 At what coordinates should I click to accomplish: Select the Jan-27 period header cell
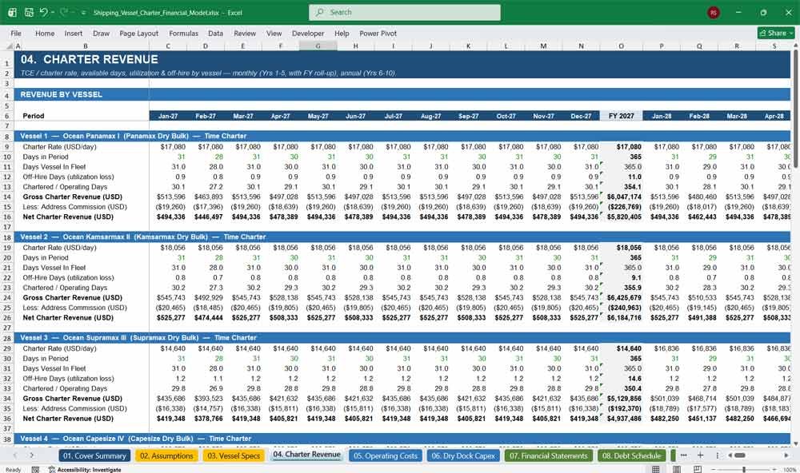(x=168, y=116)
